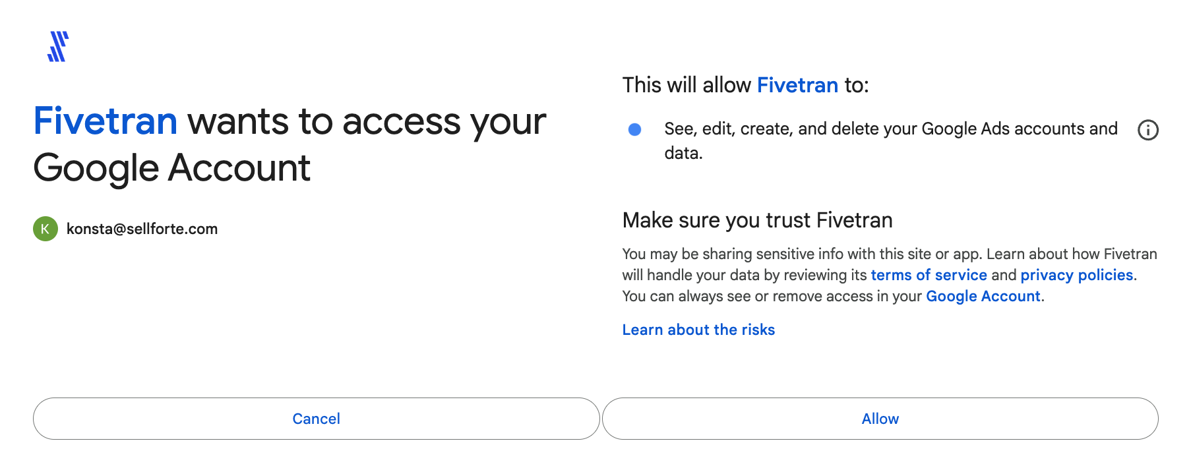Click "wants to access your" heading text

[367, 121]
